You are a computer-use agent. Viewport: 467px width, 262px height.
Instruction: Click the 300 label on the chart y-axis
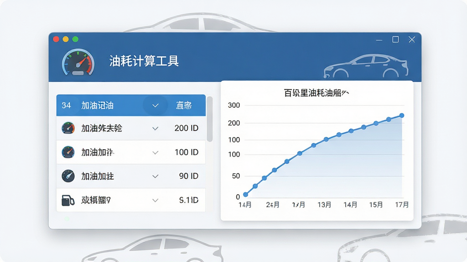point(234,105)
